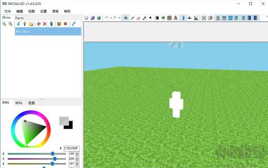Select the Eraser tool

click(138, 18)
